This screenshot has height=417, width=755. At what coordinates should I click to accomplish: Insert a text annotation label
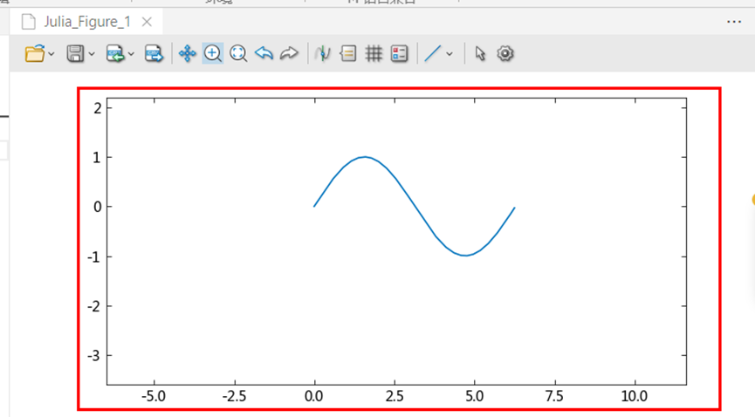tap(348, 53)
